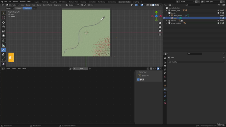Screen dimensions: 226x127
Task: Click the outliner search field
Action: 193,5
